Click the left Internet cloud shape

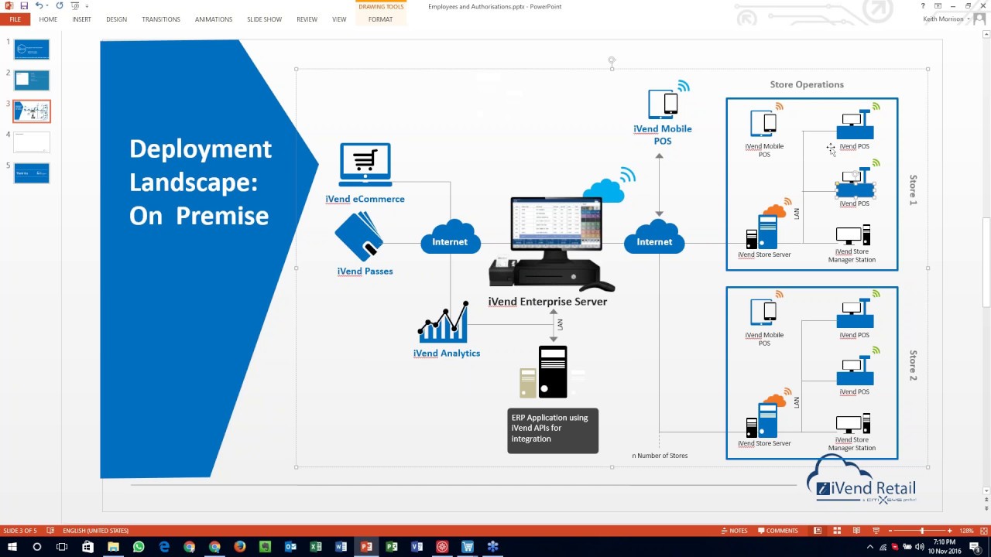point(450,238)
